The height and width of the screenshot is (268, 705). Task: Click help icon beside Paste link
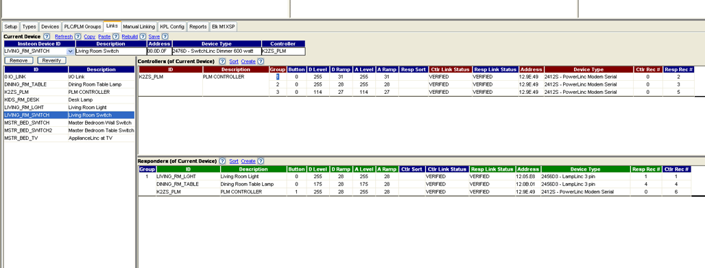pyautogui.click(x=115, y=36)
